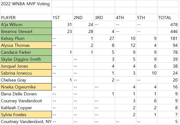The width and height of the screenshot is (180, 125).
Task: Select the Skylar Diggins-Smith cell
Action: 26,59
